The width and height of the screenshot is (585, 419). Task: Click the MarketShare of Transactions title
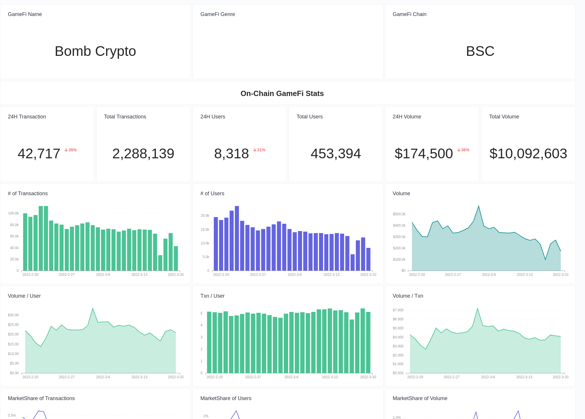coord(41,398)
